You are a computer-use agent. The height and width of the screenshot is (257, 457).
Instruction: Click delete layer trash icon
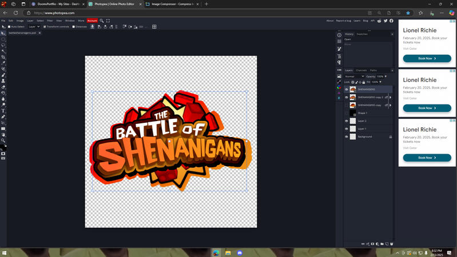392,244
